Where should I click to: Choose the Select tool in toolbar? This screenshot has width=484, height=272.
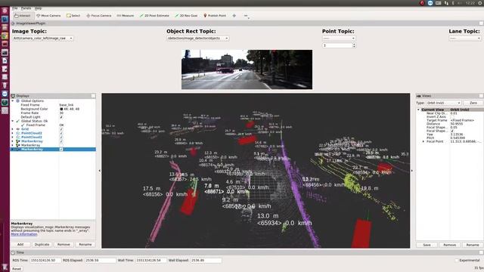click(73, 15)
